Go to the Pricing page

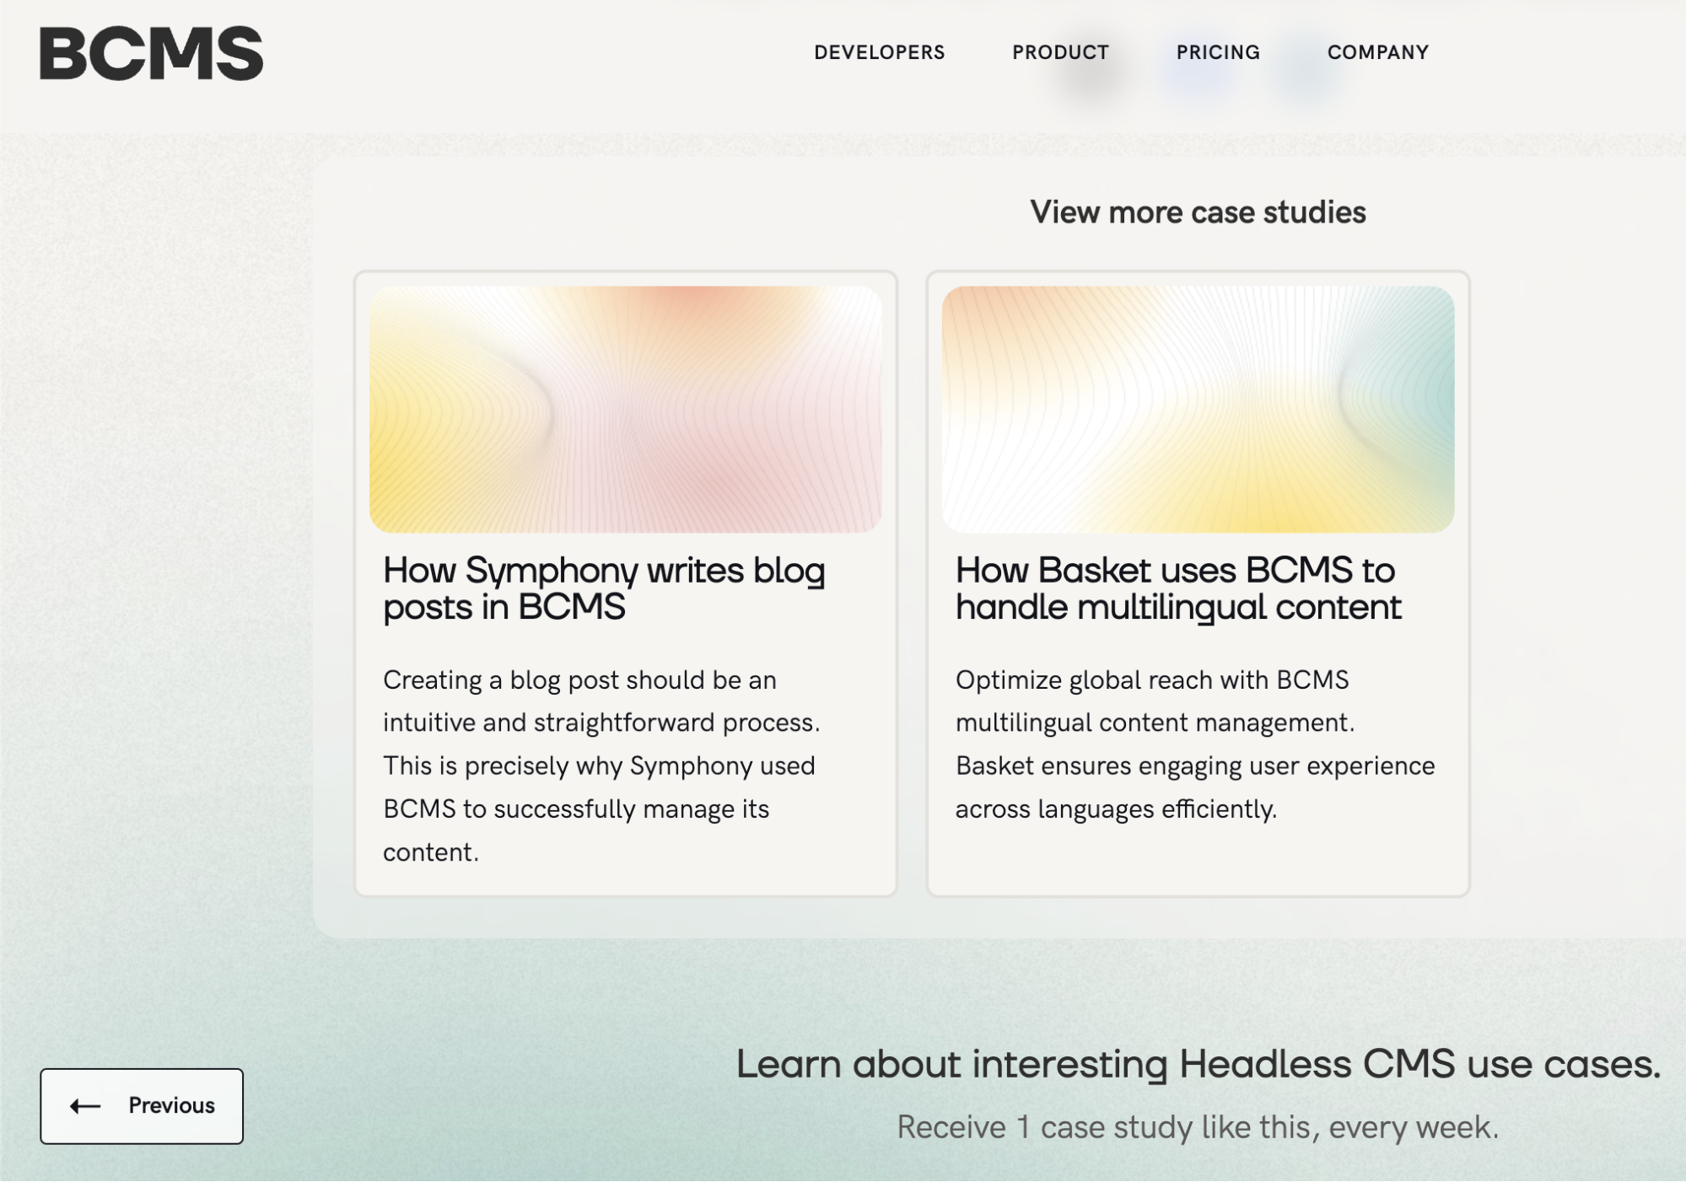[x=1217, y=52]
